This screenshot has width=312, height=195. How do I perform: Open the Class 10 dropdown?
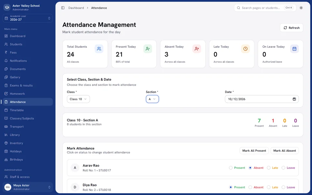(78, 99)
